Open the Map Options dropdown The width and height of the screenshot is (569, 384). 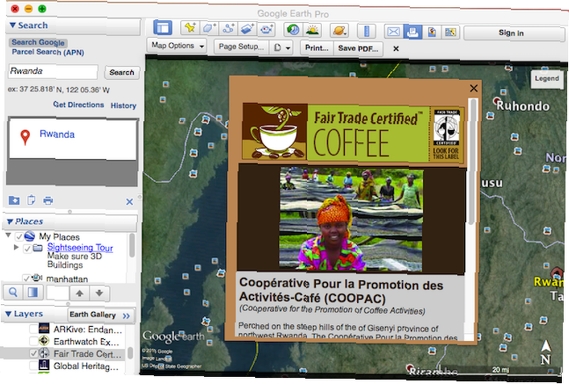(177, 46)
